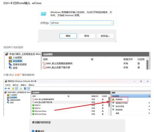
Task: Open the Run dialog combo box dropdown arrow
Action: tap(112, 23)
